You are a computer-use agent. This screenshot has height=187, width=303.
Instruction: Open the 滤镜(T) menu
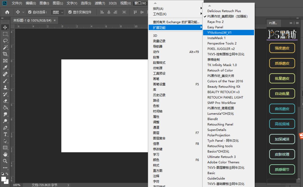(100, 3)
